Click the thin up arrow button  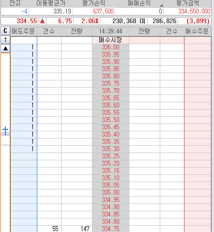tap(5, 40)
